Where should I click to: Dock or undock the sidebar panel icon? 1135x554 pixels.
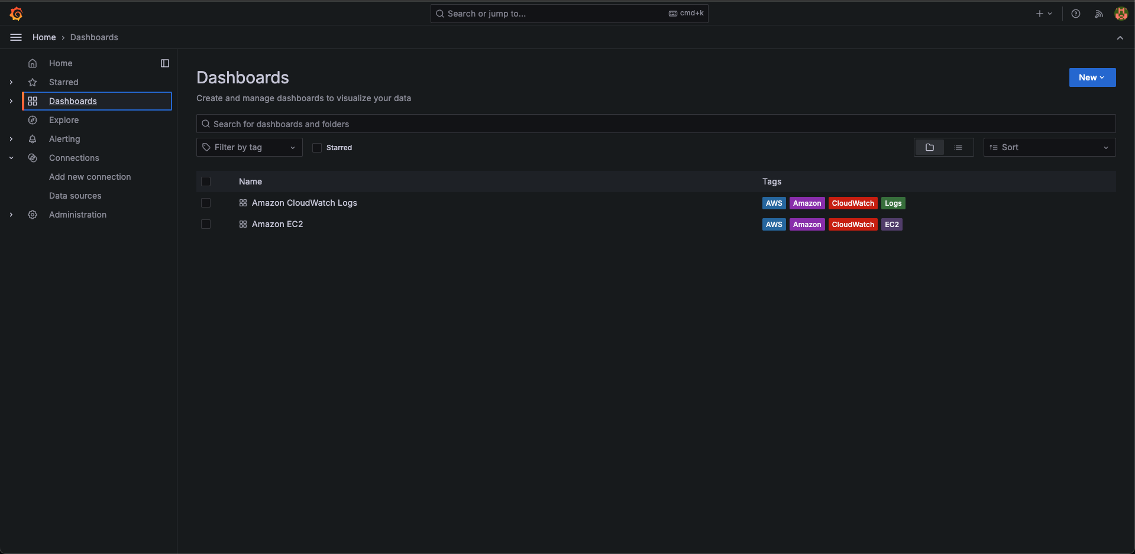pos(165,63)
